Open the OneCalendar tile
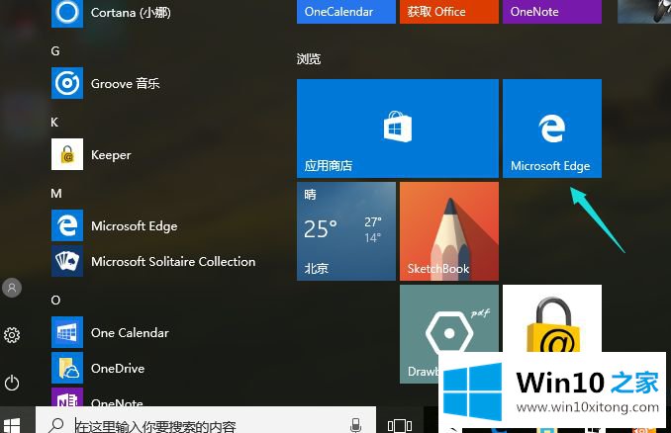This screenshot has height=433, width=671. tap(346, 12)
